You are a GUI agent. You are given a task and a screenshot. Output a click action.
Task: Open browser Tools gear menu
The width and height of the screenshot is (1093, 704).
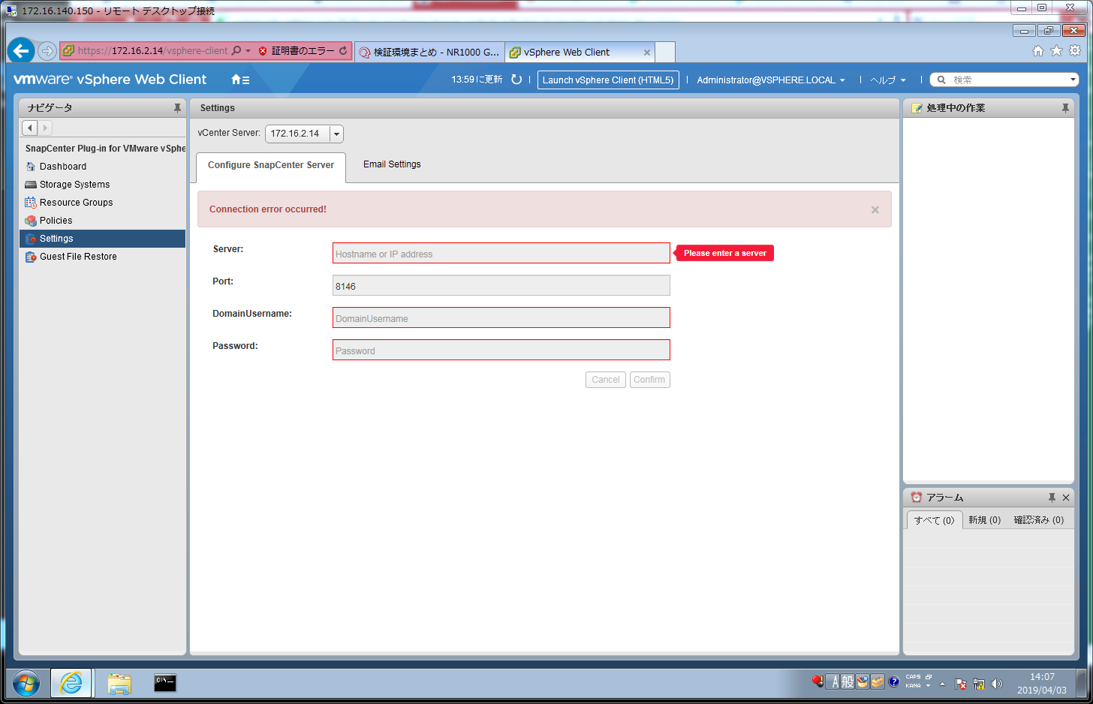(x=1075, y=51)
